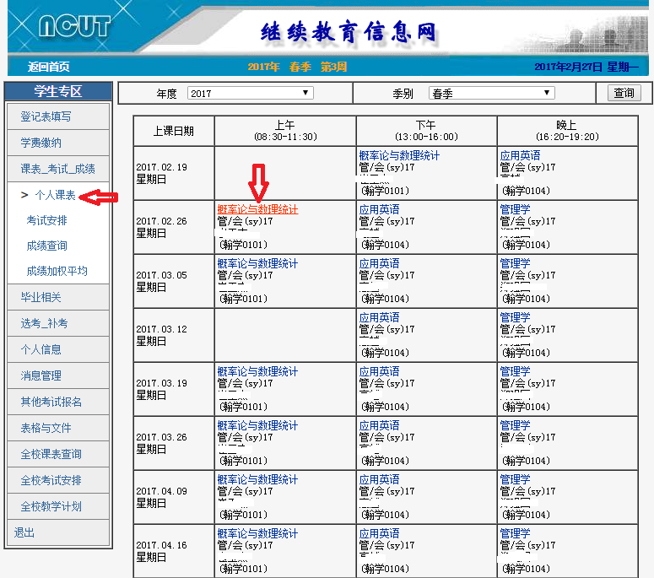Screen dimensions: 654x578
Task: Go to 个人信息 in sidebar
Action: pos(41,349)
